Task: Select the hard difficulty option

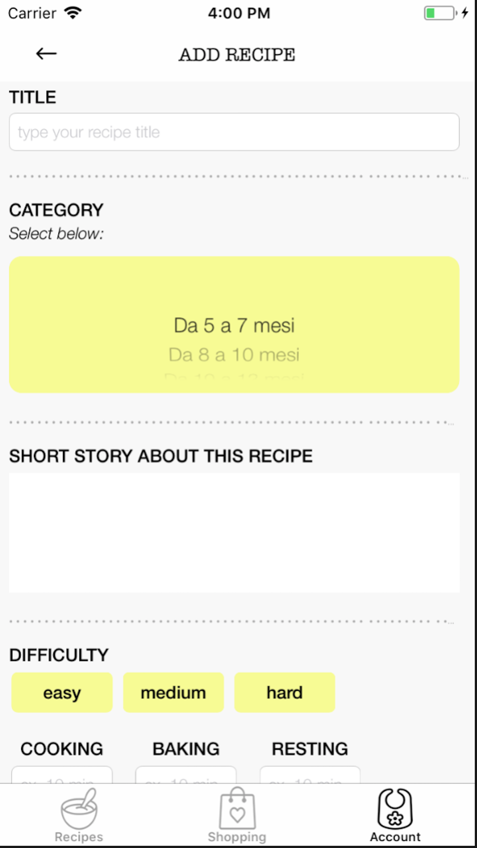Action: pyautogui.click(x=284, y=693)
